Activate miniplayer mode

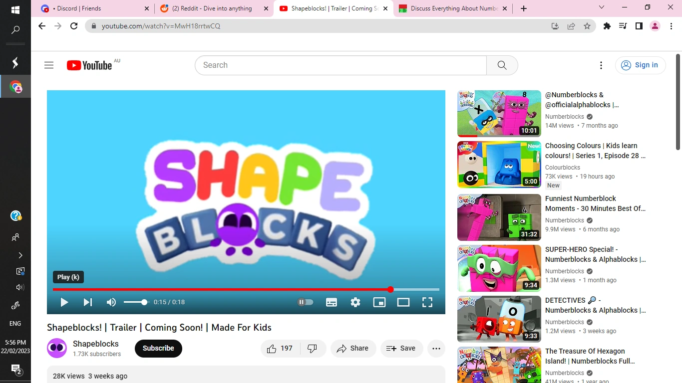pos(379,302)
